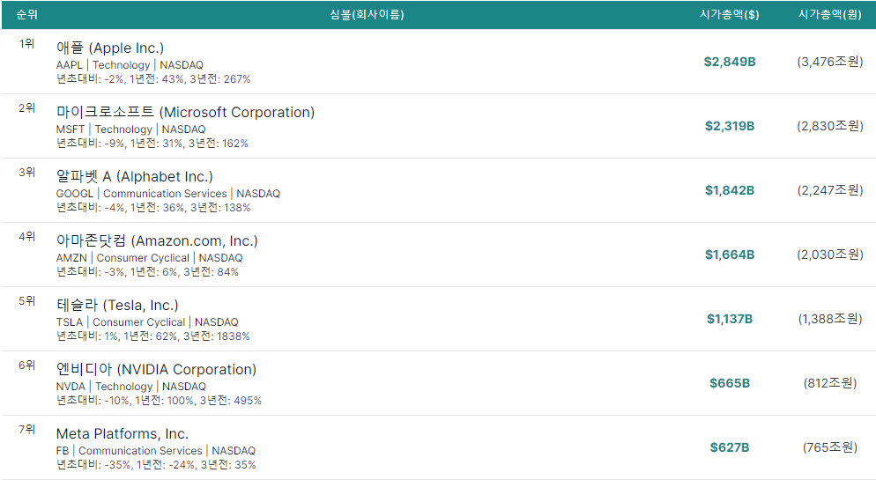Screen dimensions: 876x480
Task: Open the 테슬라 (Tesla, Inc.) entry
Action: click(x=117, y=305)
